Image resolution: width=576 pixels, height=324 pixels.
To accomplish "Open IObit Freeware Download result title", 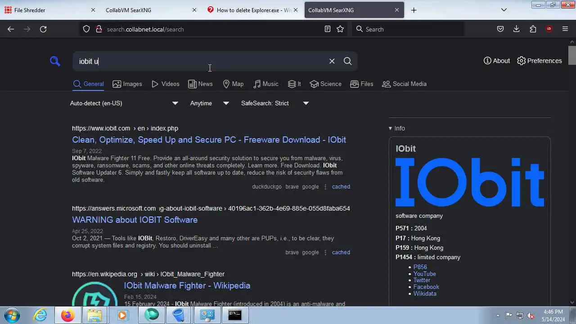I will 209,139.
